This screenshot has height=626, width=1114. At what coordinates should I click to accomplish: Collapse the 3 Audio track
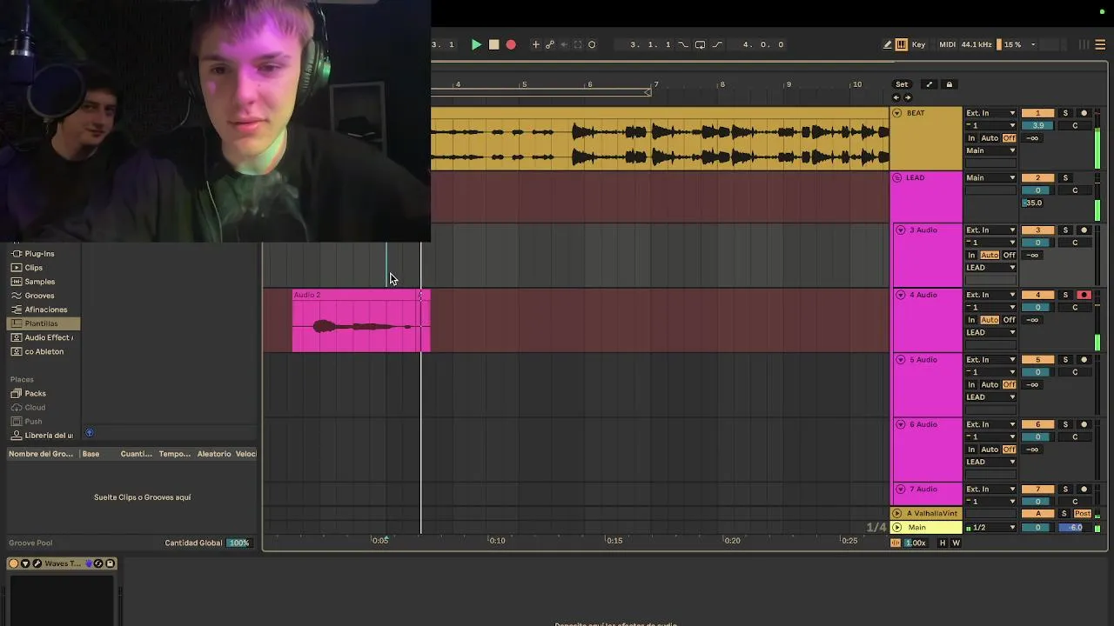coord(901,230)
